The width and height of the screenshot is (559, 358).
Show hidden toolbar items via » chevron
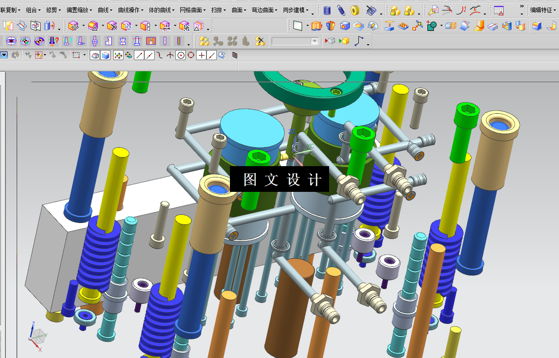point(522,6)
